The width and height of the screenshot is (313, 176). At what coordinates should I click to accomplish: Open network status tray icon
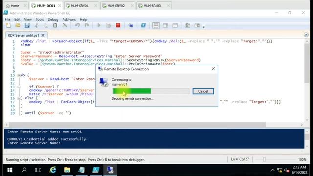point(280,170)
